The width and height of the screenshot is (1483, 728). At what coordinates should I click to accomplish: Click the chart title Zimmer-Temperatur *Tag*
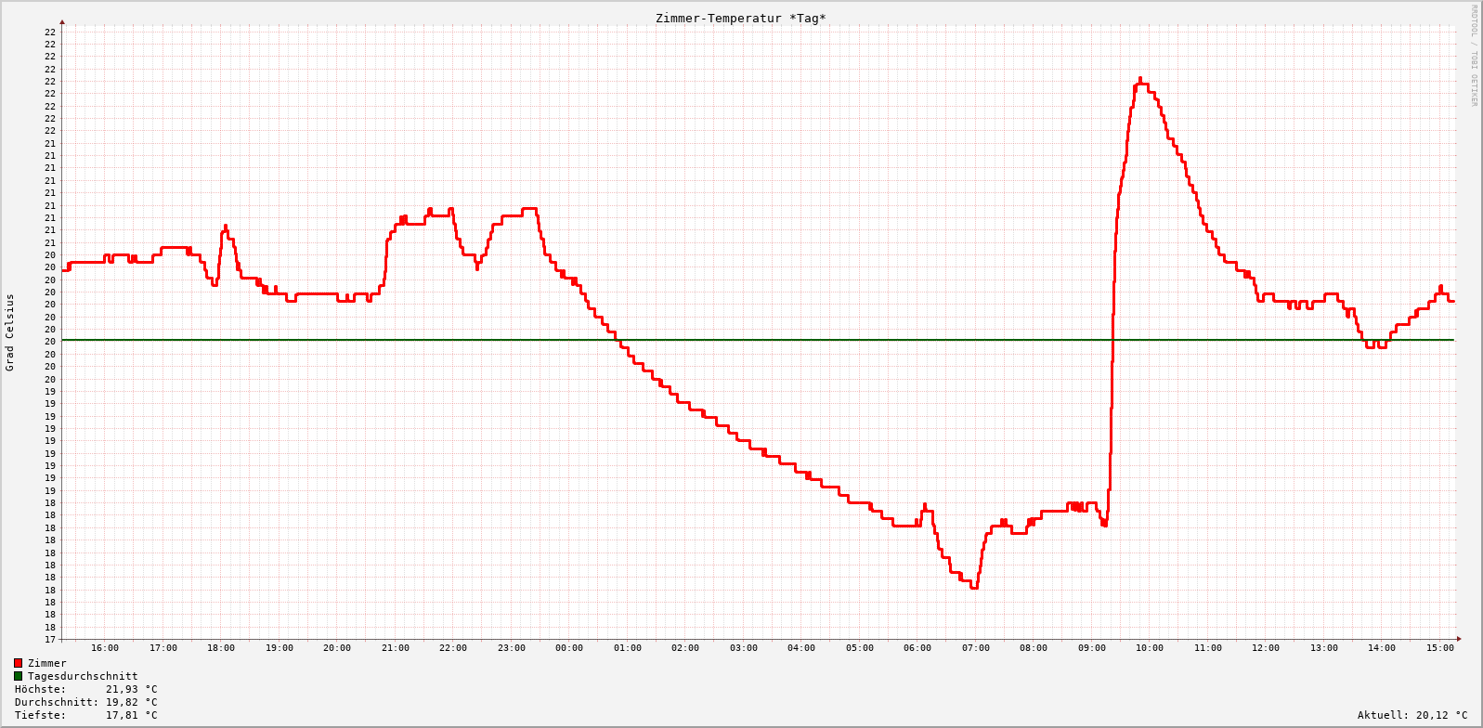pos(740,19)
